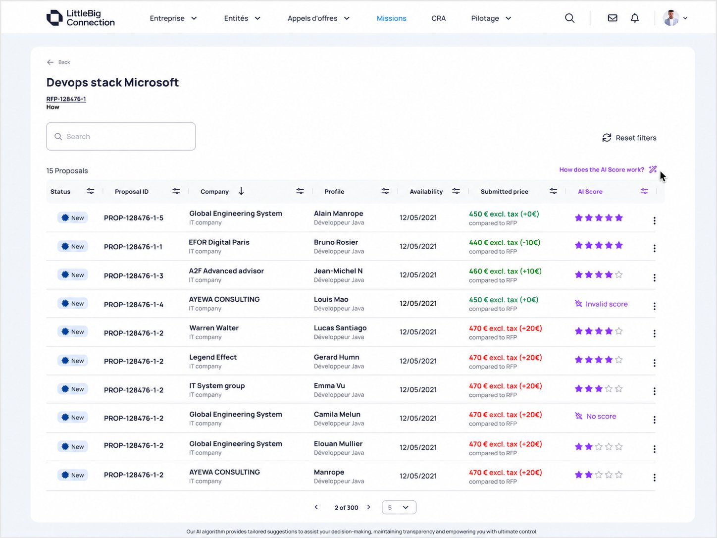This screenshot has width=717, height=538.
Task: Click the IT System group company name
Action: click(217, 386)
